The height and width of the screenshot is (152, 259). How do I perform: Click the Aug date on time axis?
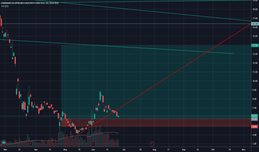[x=154, y=150]
